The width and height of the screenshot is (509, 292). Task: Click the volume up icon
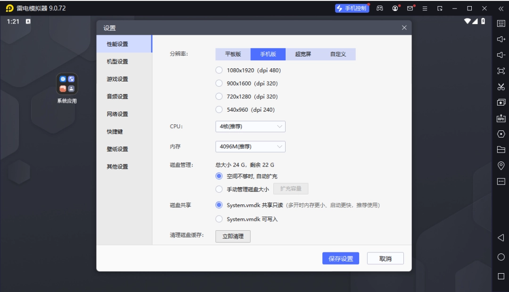point(501,39)
